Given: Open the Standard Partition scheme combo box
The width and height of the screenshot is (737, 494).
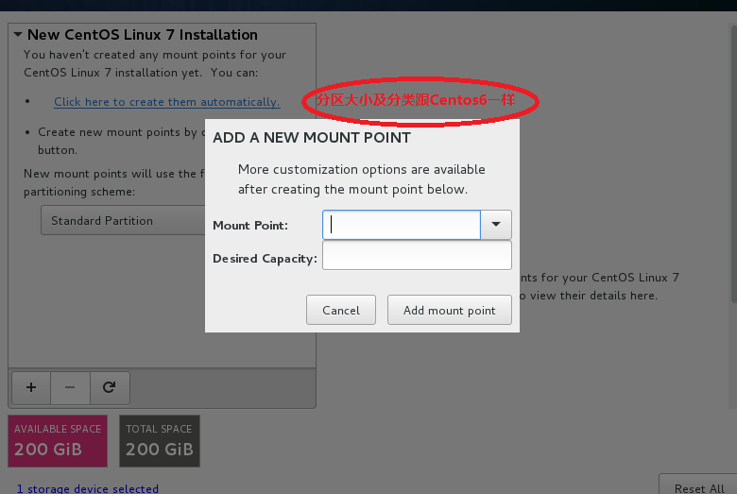Looking at the screenshot, I should [x=123, y=220].
